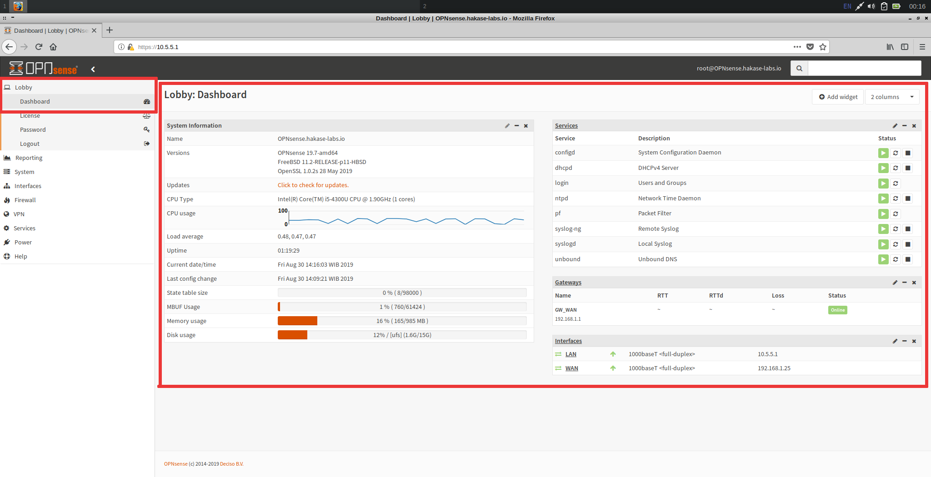The height and width of the screenshot is (477, 931).
Task: Start the unbound DNS service
Action: pyautogui.click(x=883, y=259)
